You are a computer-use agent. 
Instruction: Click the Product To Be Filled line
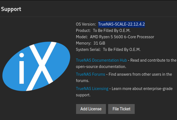[103, 31]
